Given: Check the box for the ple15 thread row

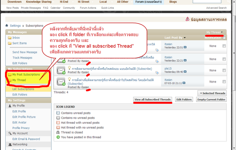Looking at the screenshot, I should click(224, 69).
